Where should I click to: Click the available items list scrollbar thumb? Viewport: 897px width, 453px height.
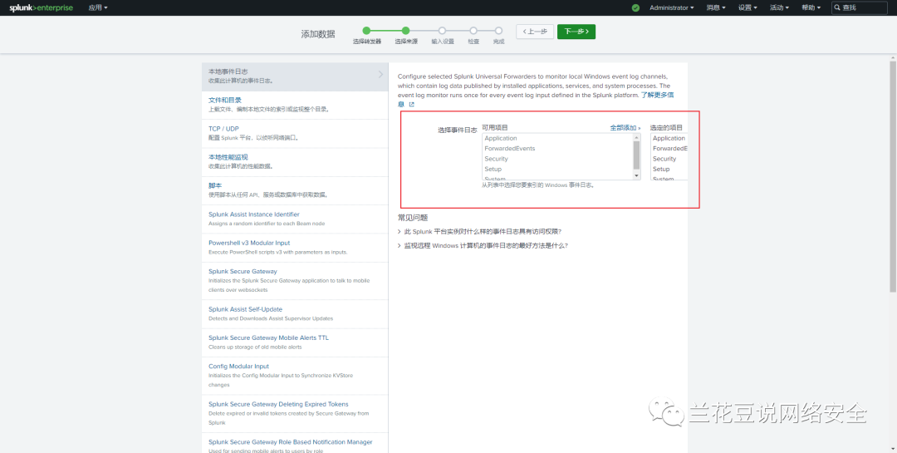637,155
